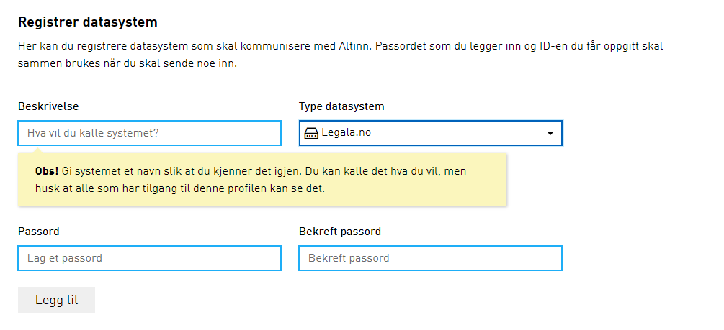Click the arrow beside Legala.no

click(550, 133)
